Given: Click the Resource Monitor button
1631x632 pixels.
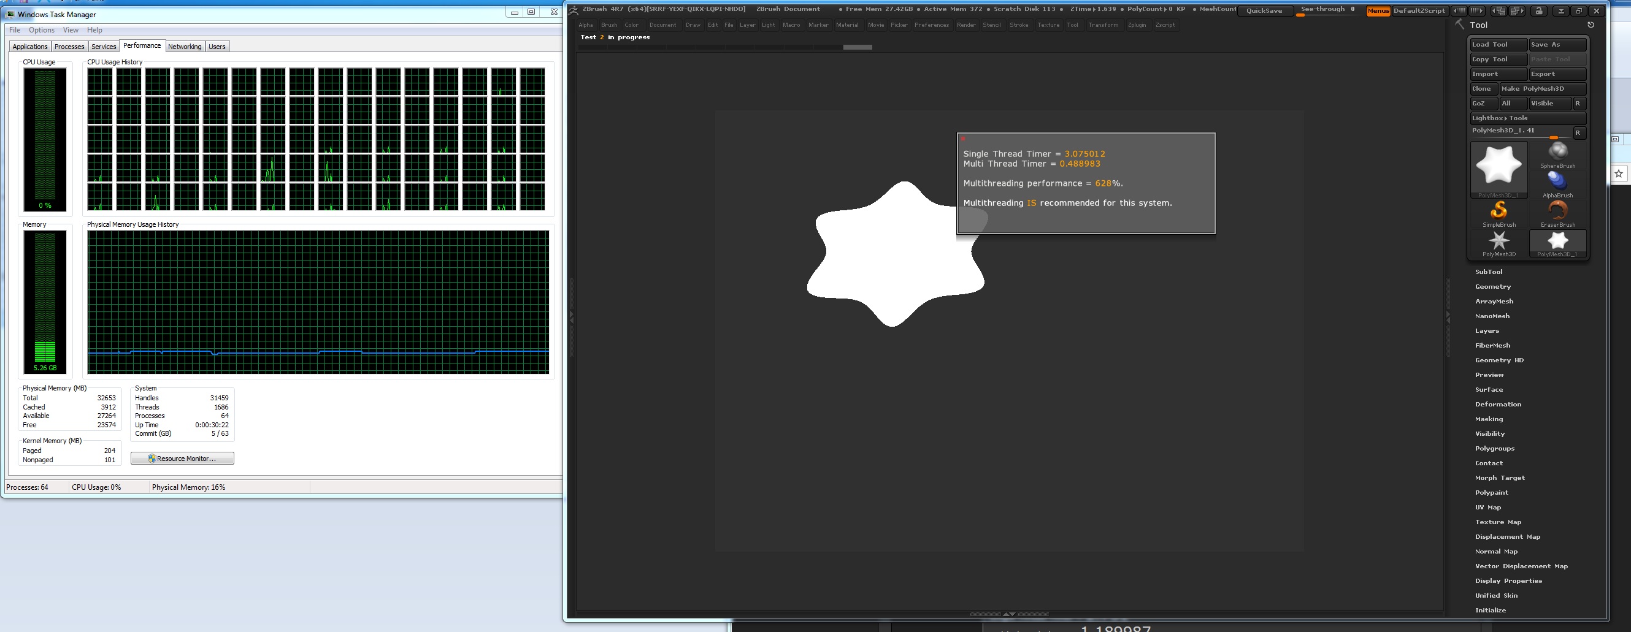Looking at the screenshot, I should point(182,459).
